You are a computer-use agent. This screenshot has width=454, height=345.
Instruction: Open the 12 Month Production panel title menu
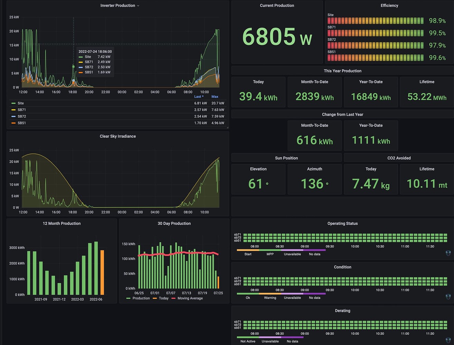(62, 224)
